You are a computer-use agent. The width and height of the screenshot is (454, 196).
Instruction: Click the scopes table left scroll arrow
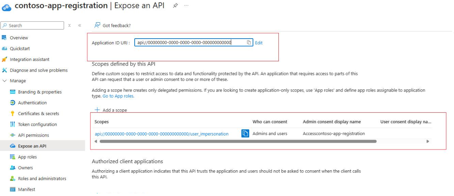[96, 142]
